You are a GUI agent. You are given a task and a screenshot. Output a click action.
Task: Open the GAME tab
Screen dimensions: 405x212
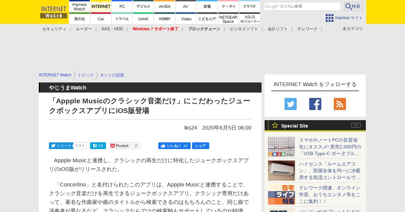tap(143, 19)
